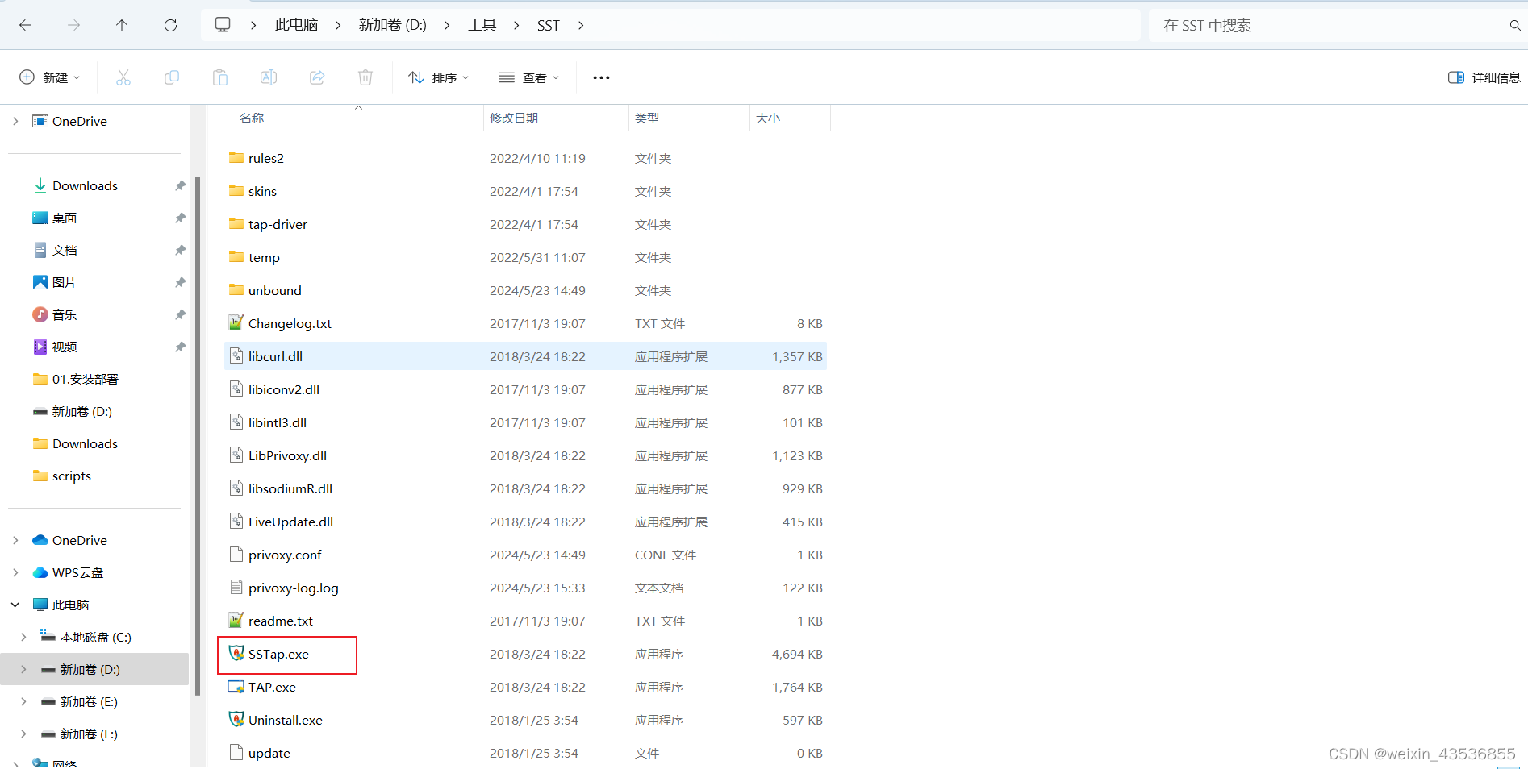Expand the 新加卷 (F:) node

[23, 734]
